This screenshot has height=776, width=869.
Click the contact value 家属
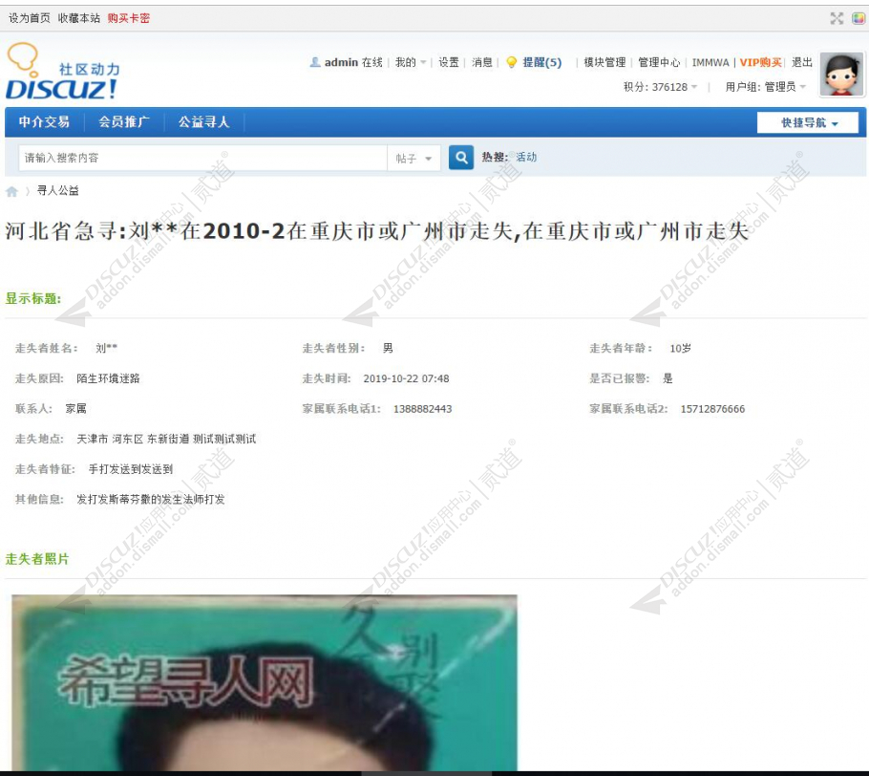[x=76, y=409]
